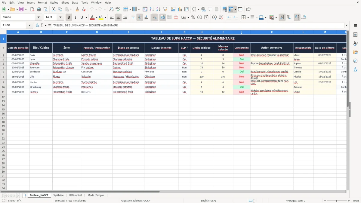The image size is (361, 203).
Task: Open the Select Function sigma dropdown
Action: 45,25
